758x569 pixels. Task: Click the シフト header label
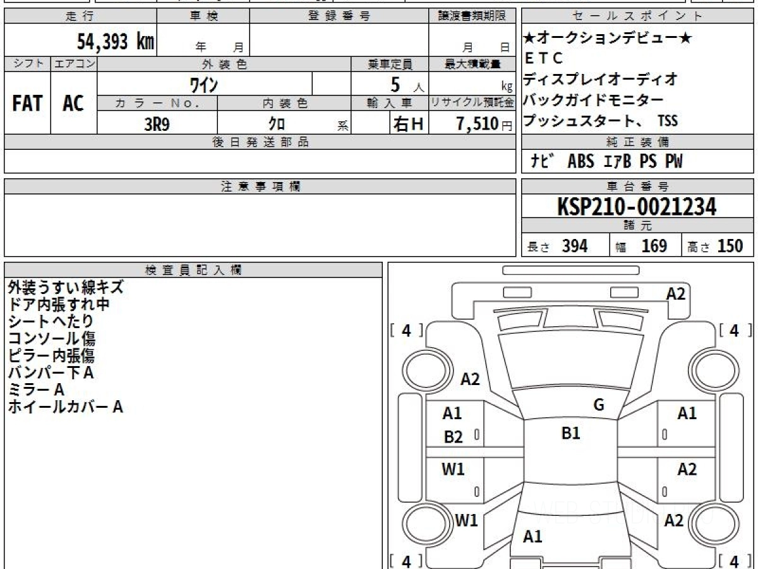tap(28, 64)
